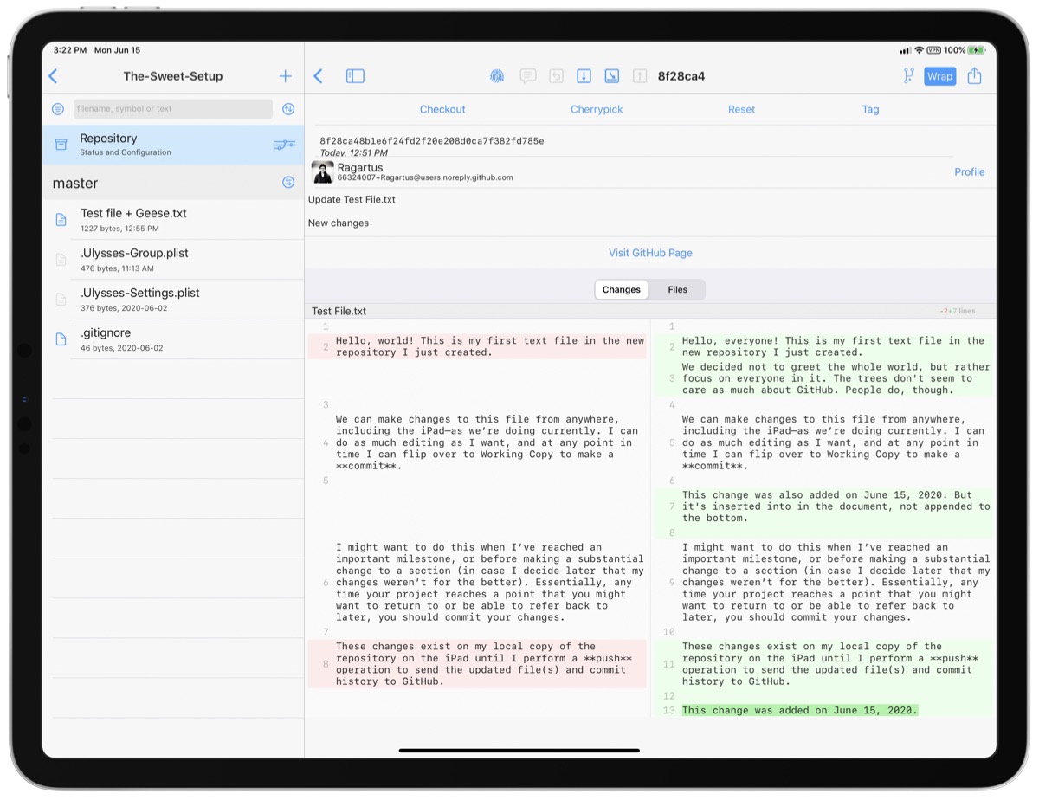Switch to the Files tab
The image size is (1039, 800).
tap(678, 289)
